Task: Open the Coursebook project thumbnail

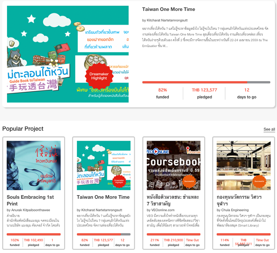Action: point(173,165)
